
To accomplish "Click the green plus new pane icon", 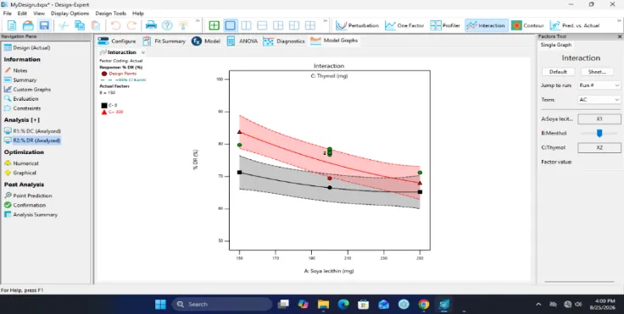I will coord(214,25).
